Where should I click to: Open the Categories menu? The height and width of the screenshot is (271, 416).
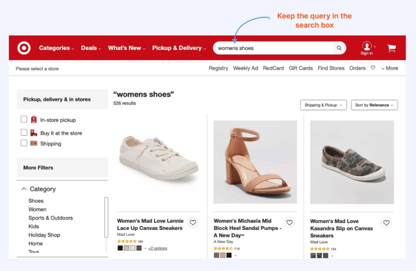[x=57, y=48]
